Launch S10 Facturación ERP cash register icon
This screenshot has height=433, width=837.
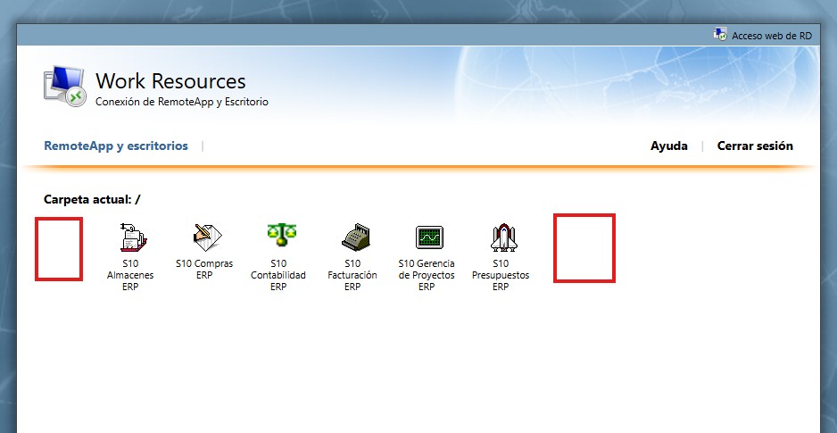[354, 237]
